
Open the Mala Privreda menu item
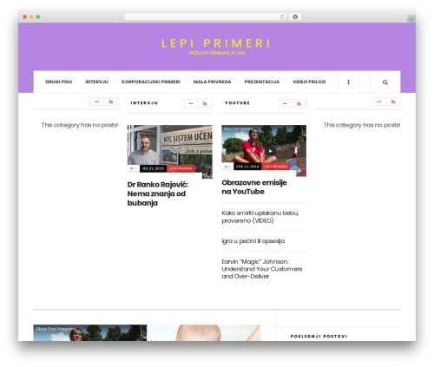pos(212,82)
